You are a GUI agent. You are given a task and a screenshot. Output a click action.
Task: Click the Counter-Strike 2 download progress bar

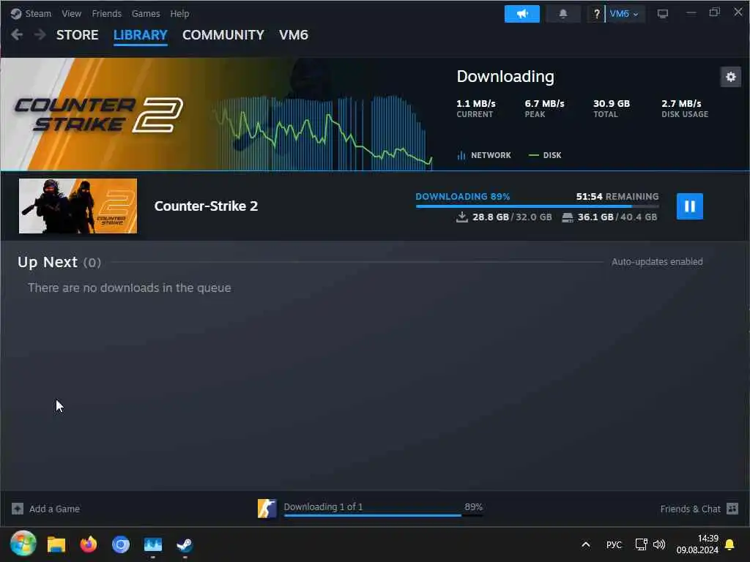pos(537,206)
